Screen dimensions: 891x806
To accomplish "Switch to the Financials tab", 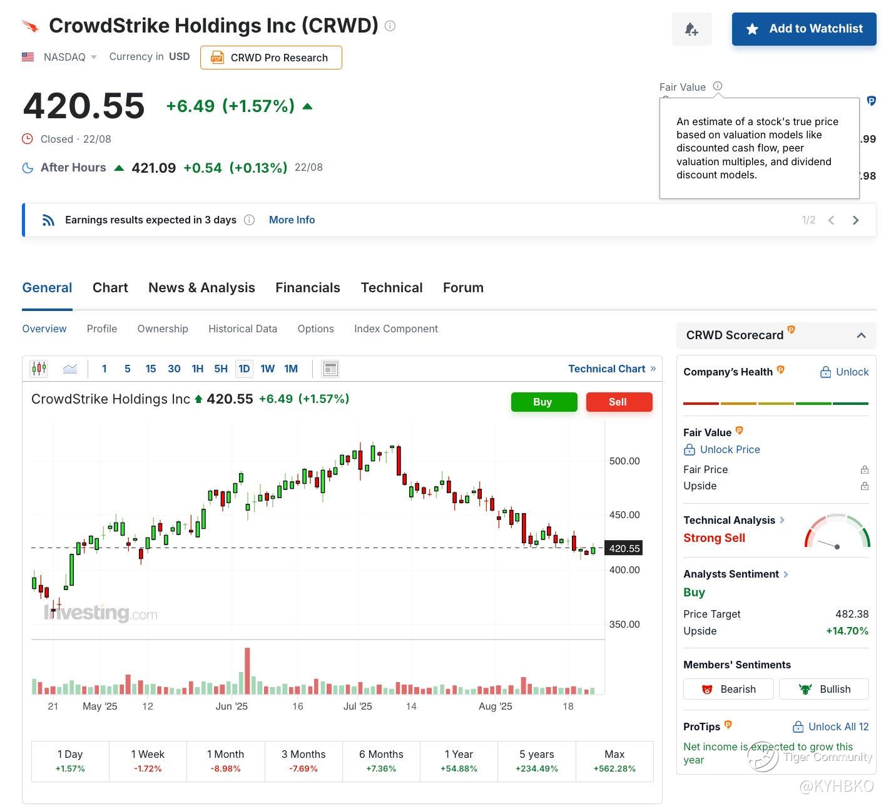I will 308,288.
